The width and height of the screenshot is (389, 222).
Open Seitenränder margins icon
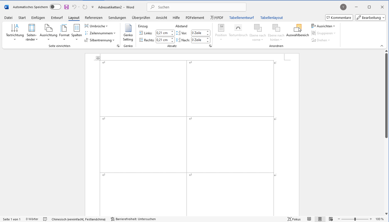[x=32, y=28]
